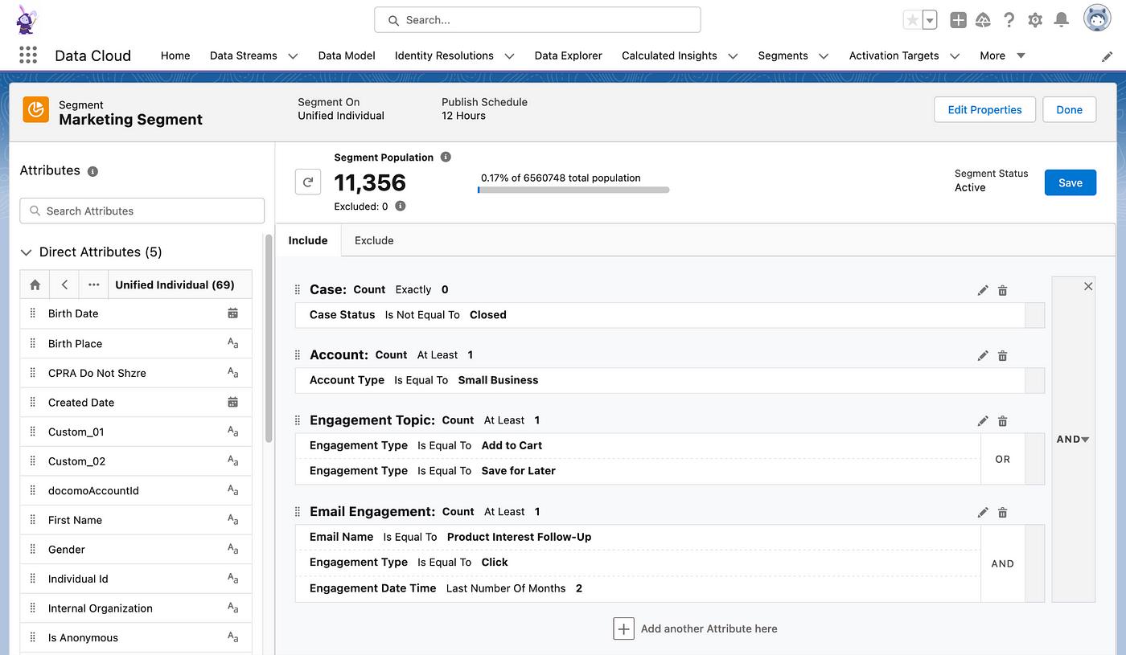The width and height of the screenshot is (1126, 655).
Task: Open the Setup gear menu
Action: point(1035,20)
